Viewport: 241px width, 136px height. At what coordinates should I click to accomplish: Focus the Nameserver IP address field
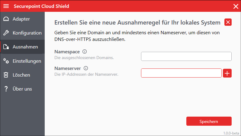tap(181, 73)
